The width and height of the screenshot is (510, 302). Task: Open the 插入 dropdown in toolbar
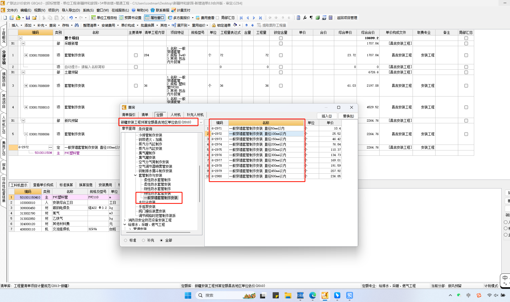pyautogui.click(x=21, y=25)
